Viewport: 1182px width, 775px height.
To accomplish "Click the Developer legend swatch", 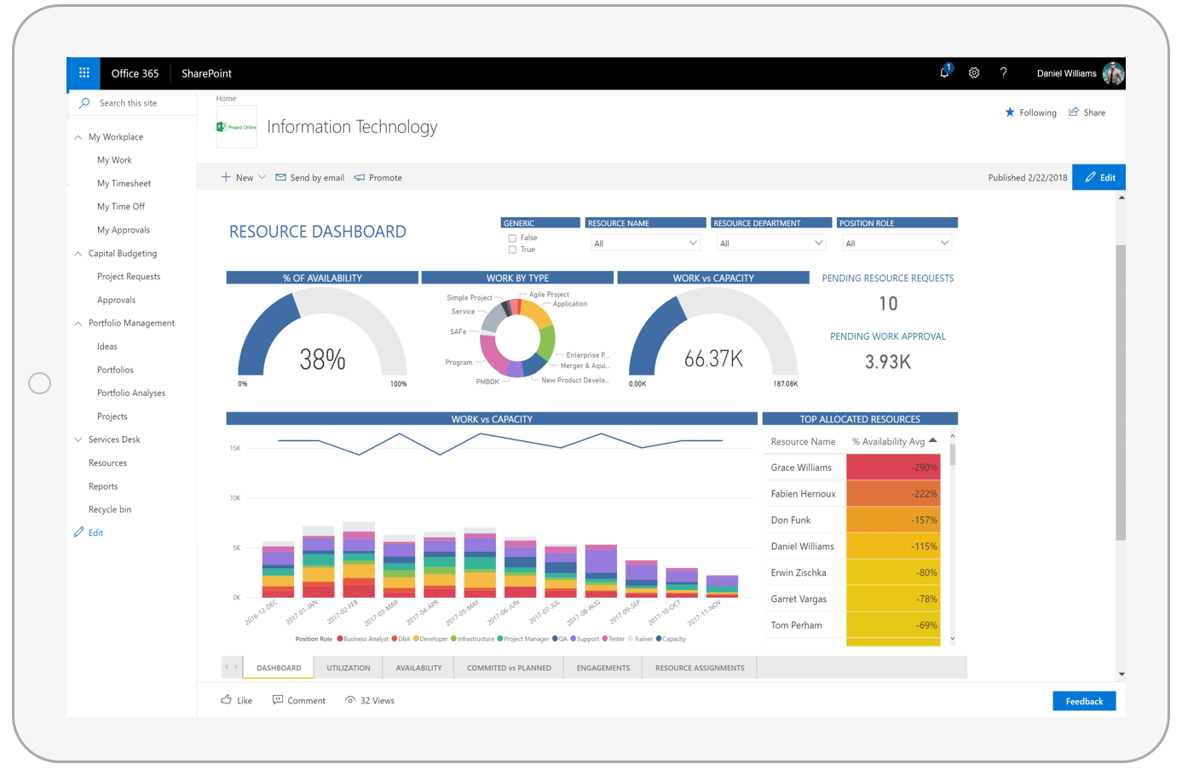I will [x=416, y=639].
